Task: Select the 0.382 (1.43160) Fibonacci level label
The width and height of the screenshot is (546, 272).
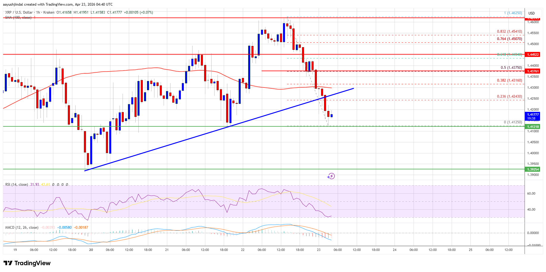Action: 509,80
